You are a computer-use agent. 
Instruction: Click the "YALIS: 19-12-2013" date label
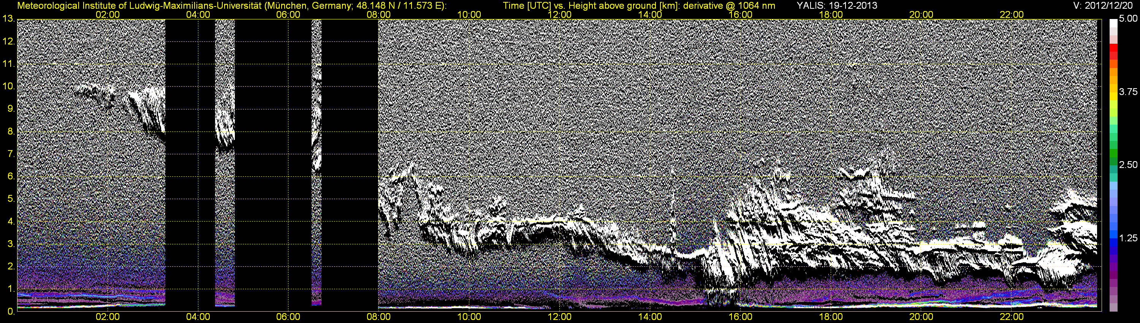[837, 6]
